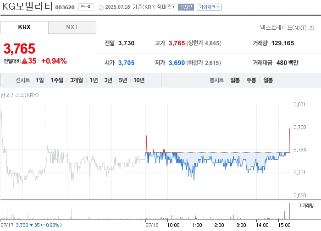Click the 코스피 market badge
The width and height of the screenshot is (321, 231).
[x=86, y=7]
